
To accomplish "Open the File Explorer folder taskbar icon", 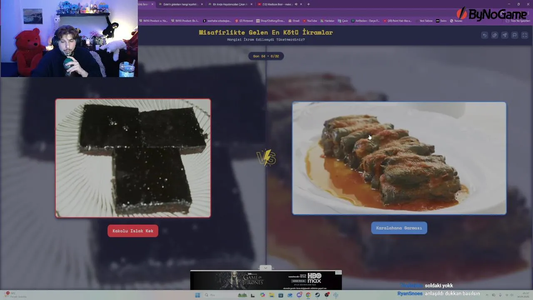I will 271,295.
